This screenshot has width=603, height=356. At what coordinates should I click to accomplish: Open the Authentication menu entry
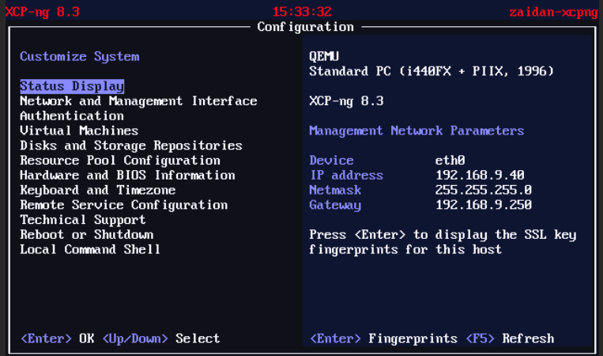pyautogui.click(x=72, y=116)
